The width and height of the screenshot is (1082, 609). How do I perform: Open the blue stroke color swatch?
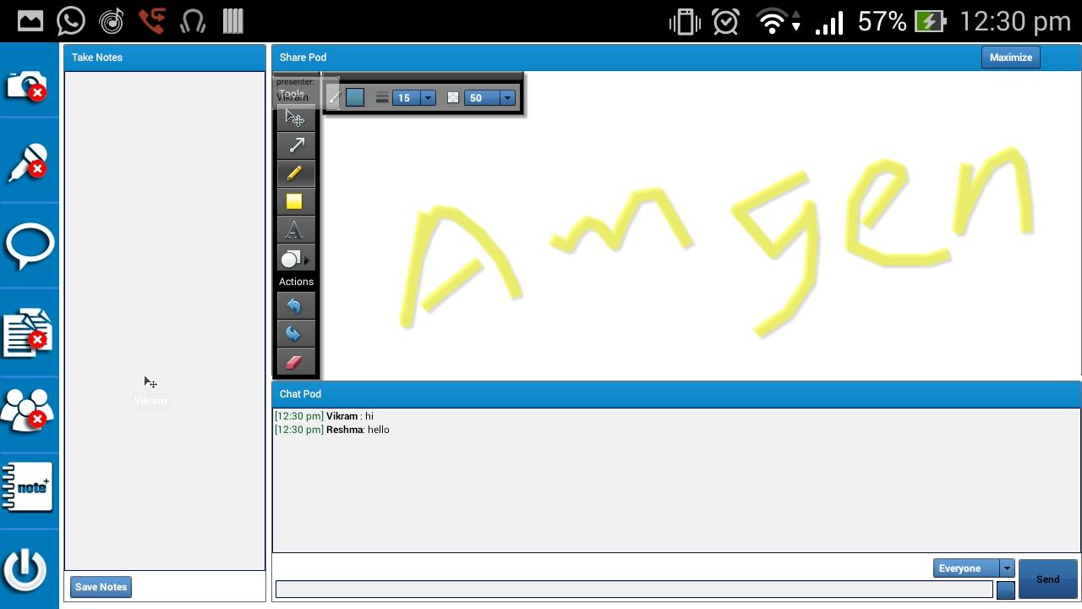click(355, 97)
